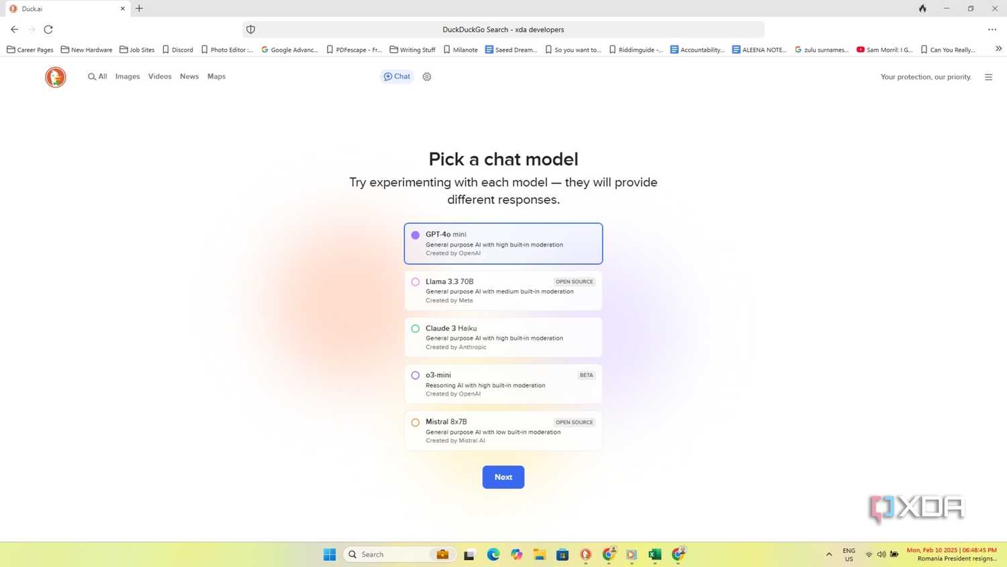Open Copilot from the taskbar
This screenshot has height=567, width=1007.
(x=516, y=554)
